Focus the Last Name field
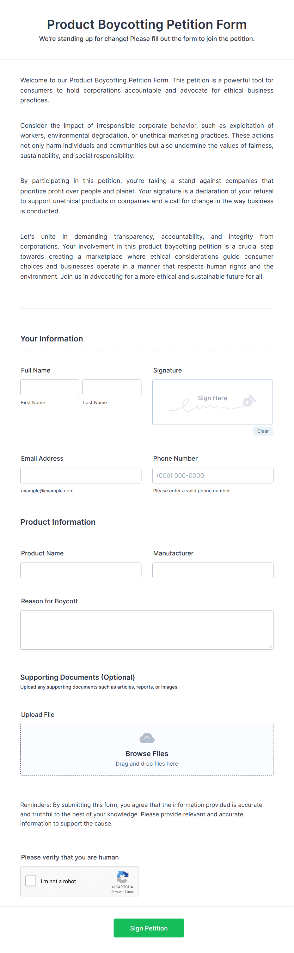The height and width of the screenshot is (953, 294). click(x=112, y=387)
